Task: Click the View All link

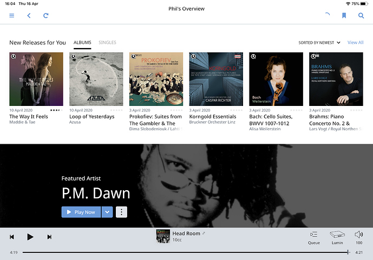Action: coord(355,43)
